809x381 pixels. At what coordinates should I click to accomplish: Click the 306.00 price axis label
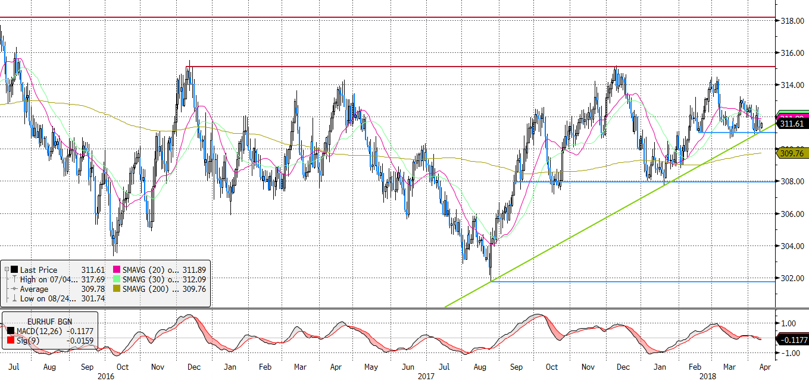(792, 213)
